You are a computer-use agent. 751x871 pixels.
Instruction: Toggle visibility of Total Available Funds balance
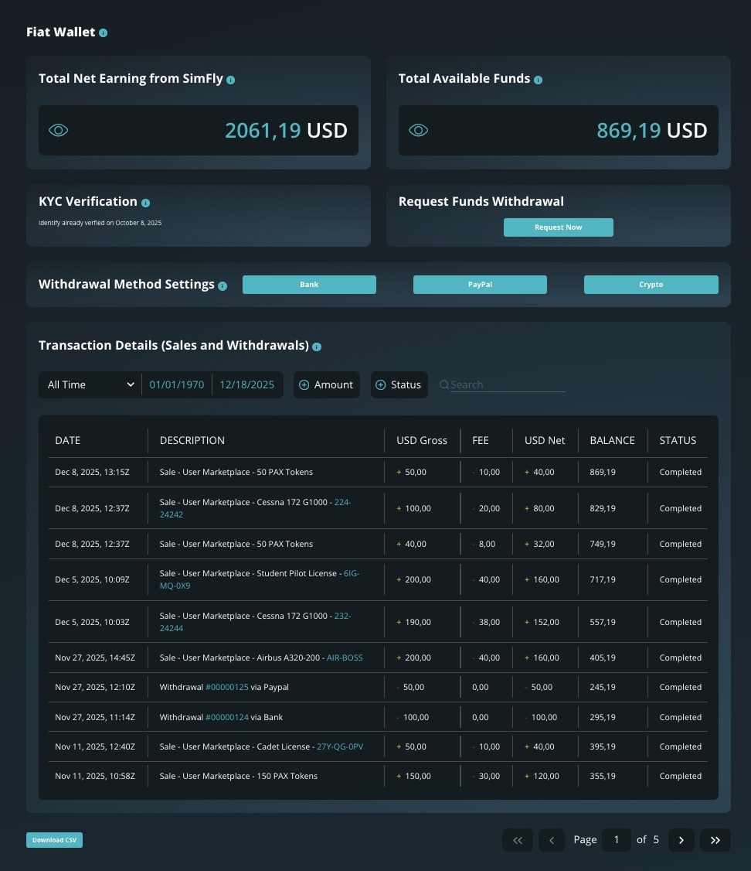418,130
